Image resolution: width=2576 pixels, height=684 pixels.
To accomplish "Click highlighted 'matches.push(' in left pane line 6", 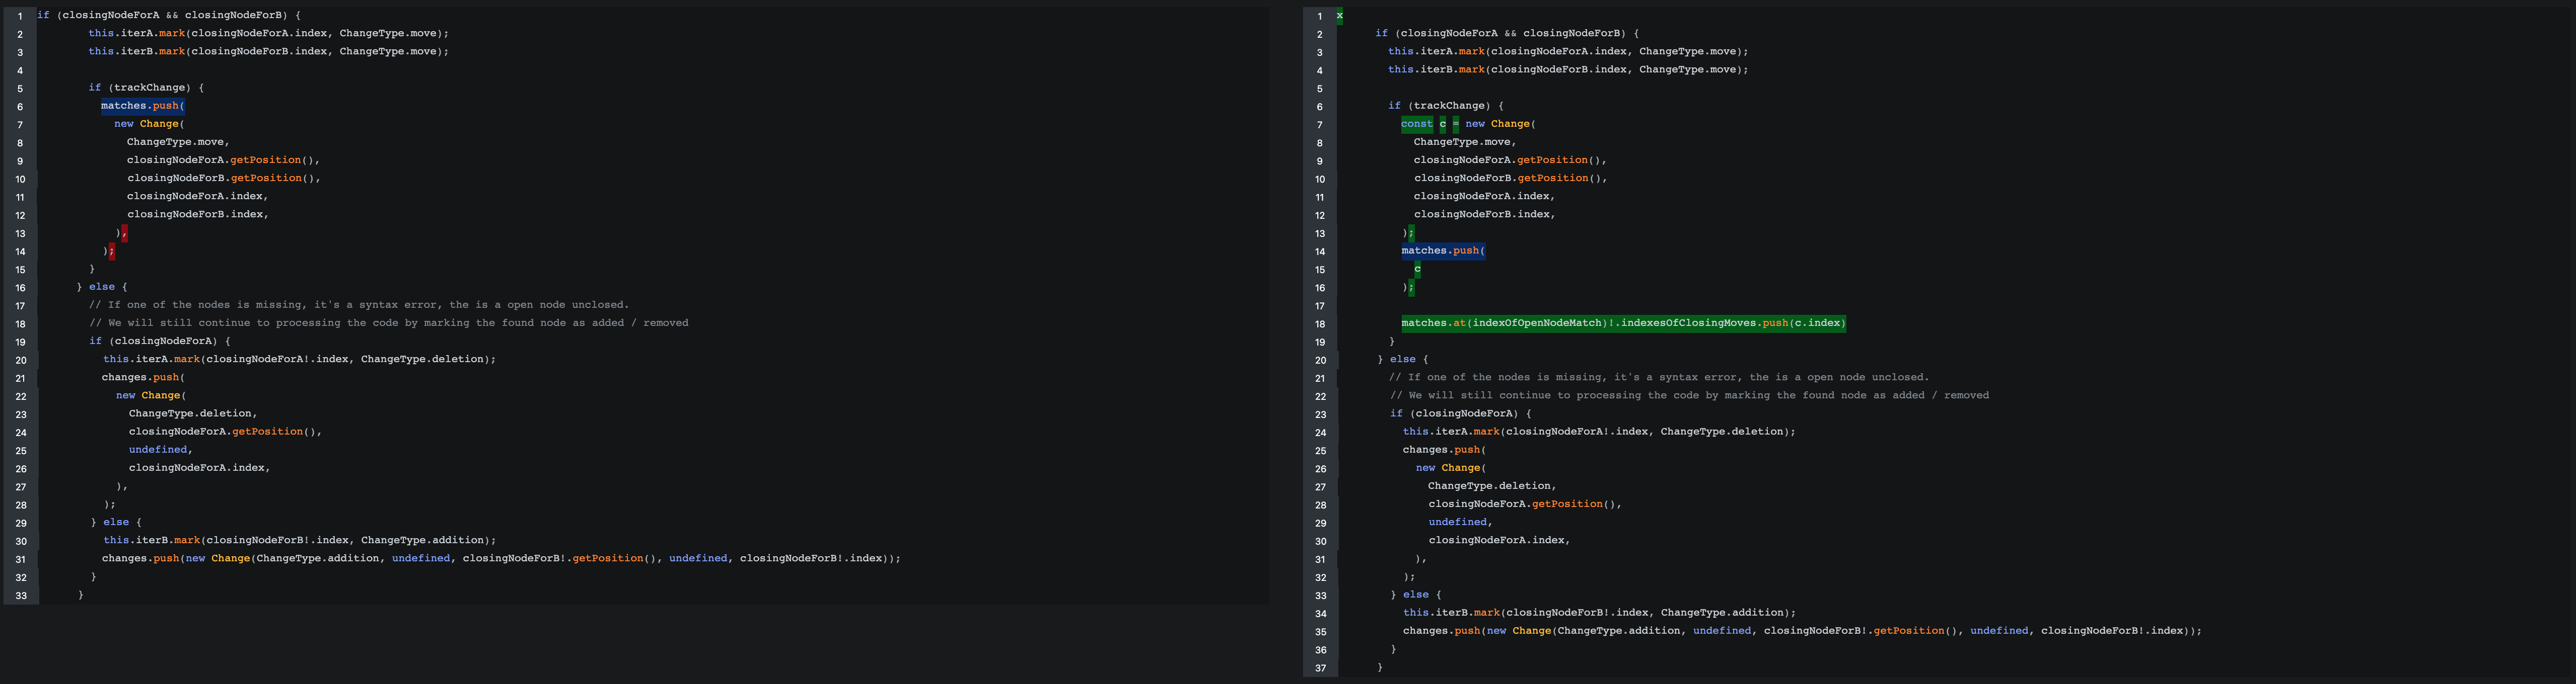I will pos(143,106).
